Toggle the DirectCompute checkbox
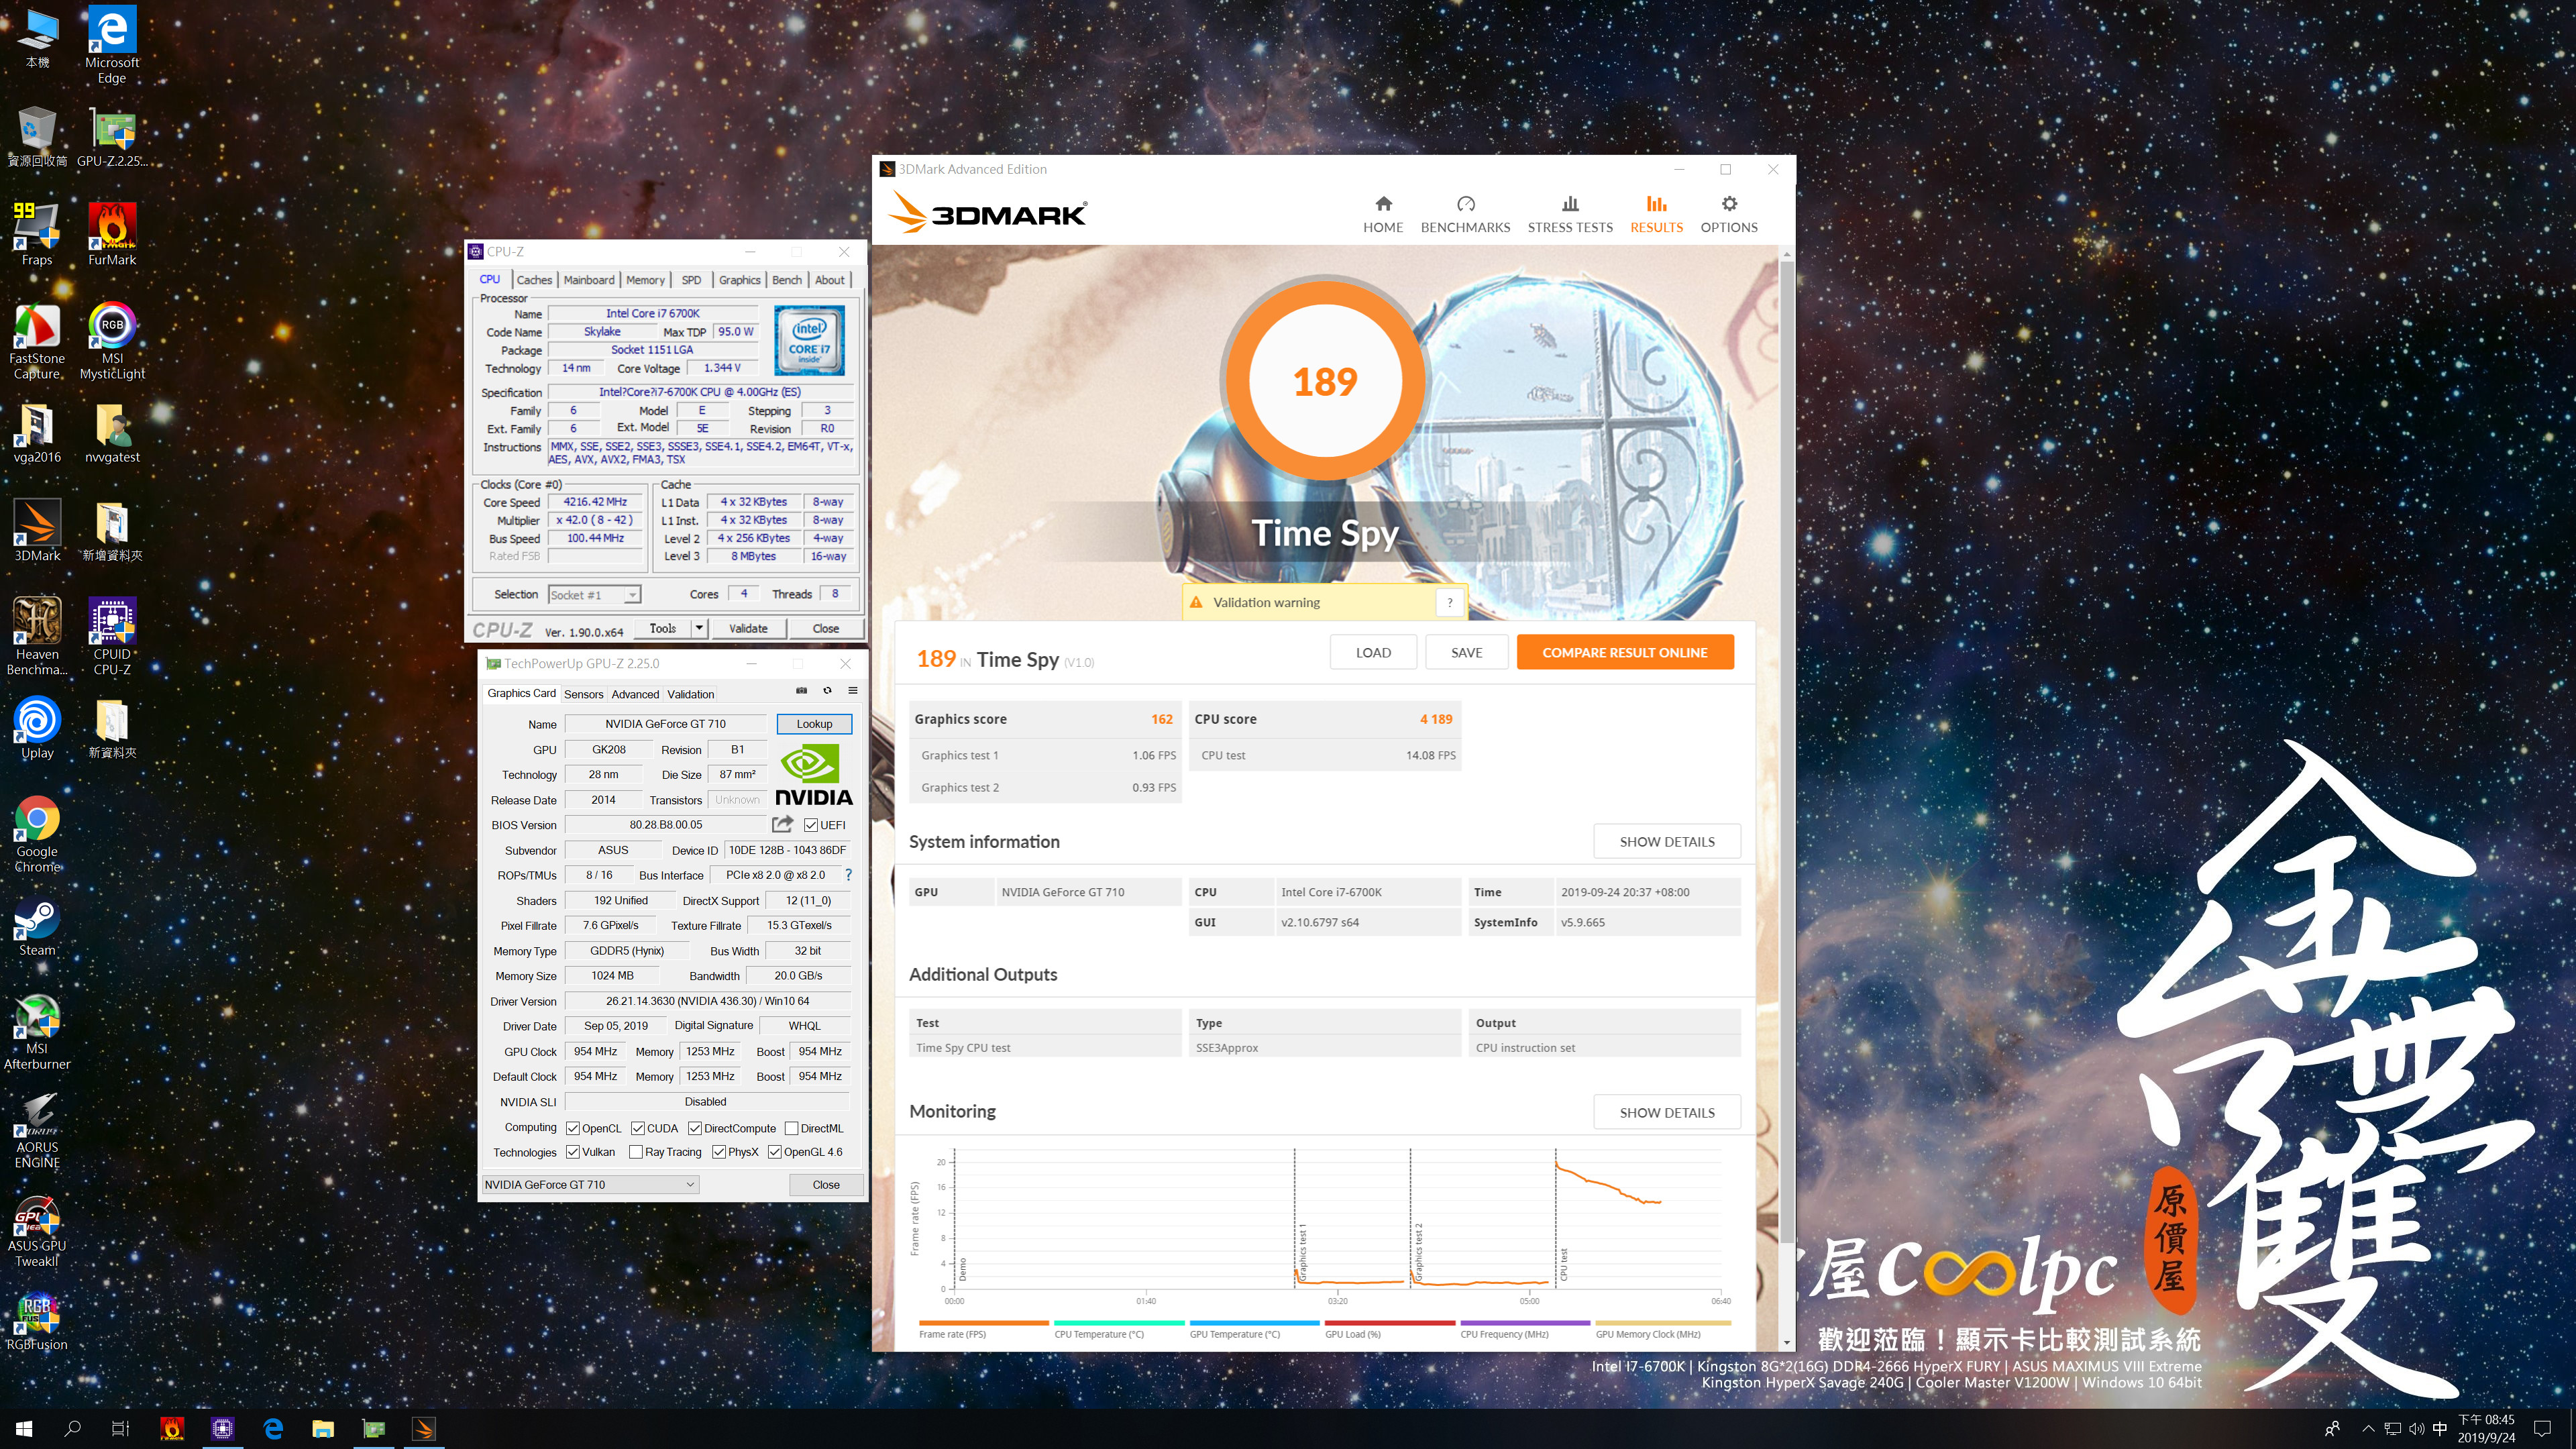The width and height of the screenshot is (2576, 1449). [695, 1128]
